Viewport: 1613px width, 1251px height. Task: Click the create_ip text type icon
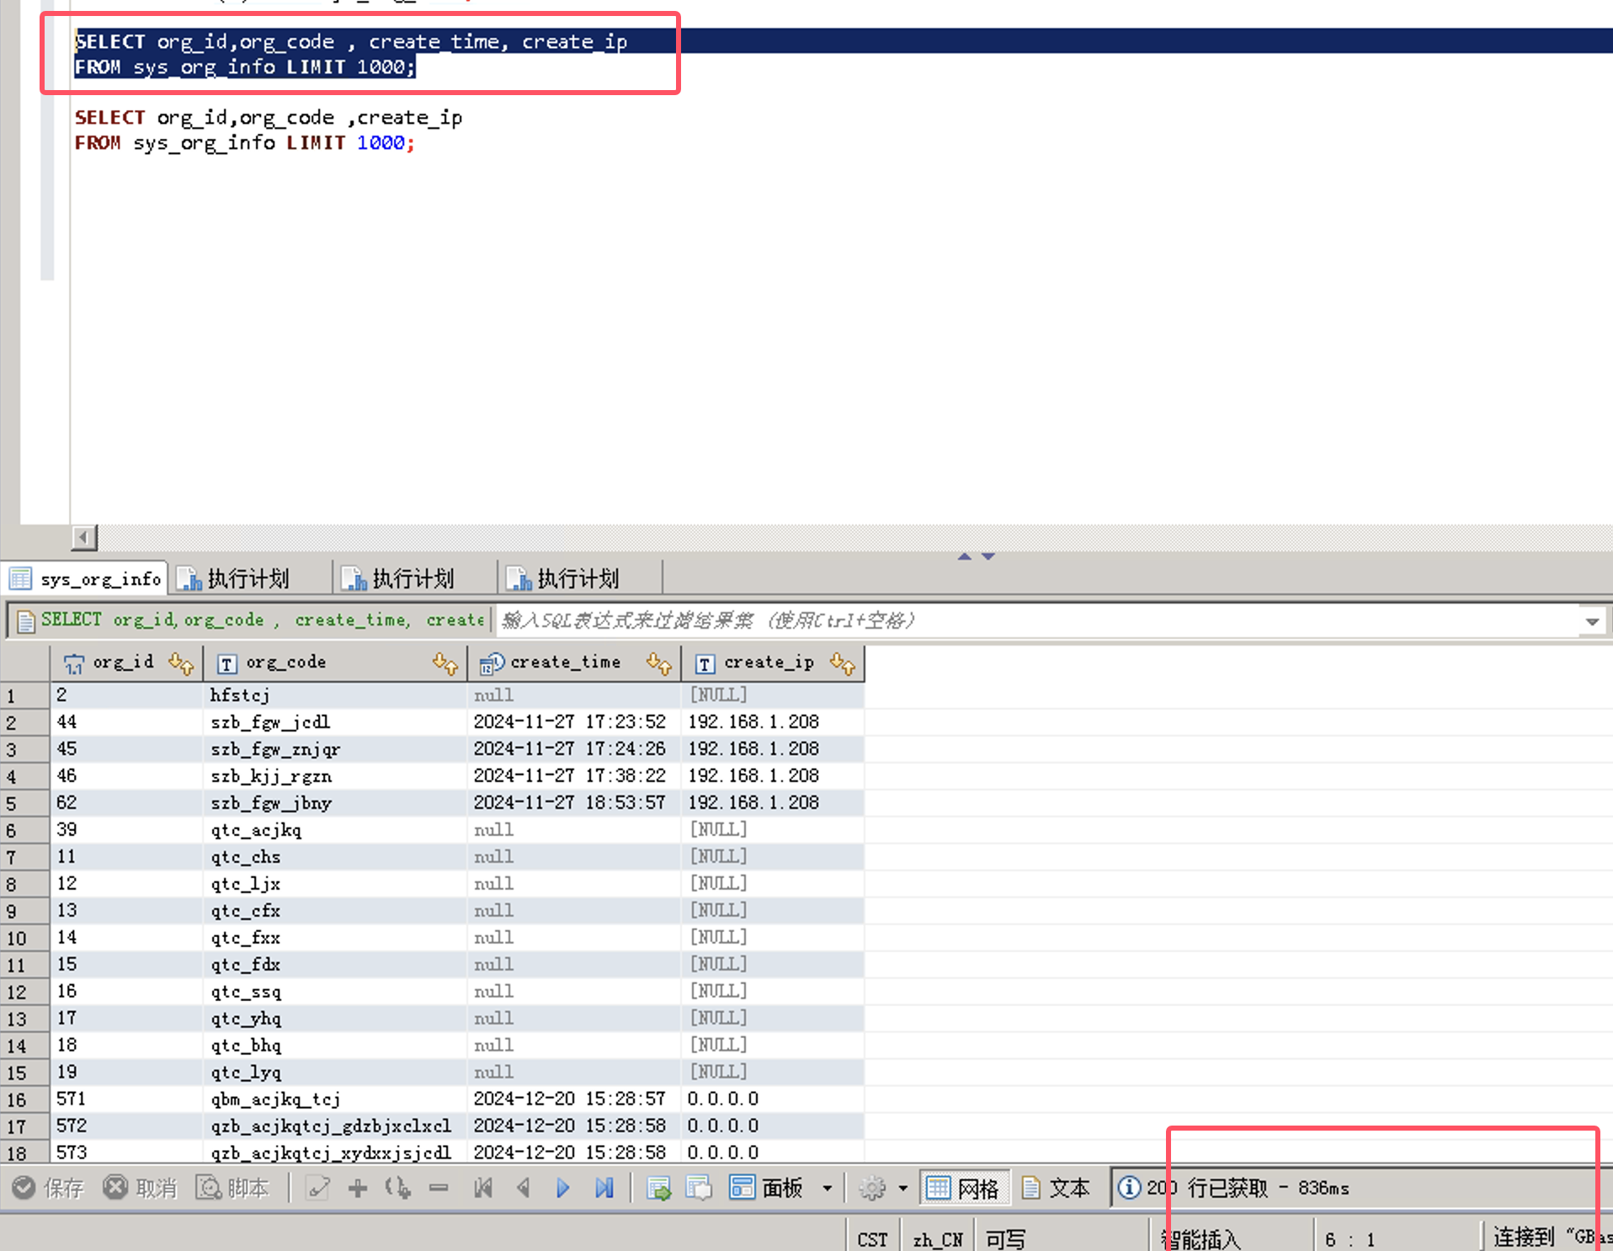(705, 664)
